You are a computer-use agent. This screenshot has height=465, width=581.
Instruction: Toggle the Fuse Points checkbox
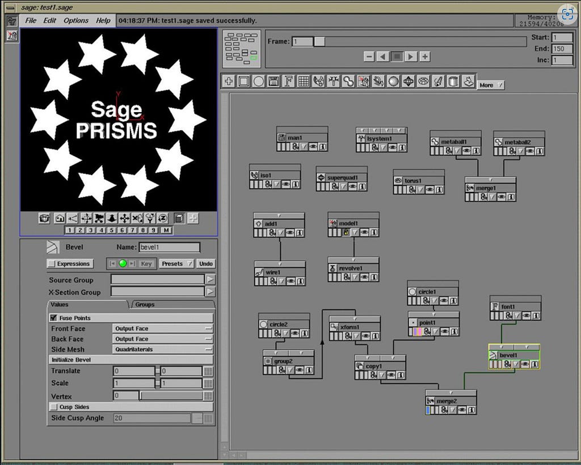(x=53, y=318)
